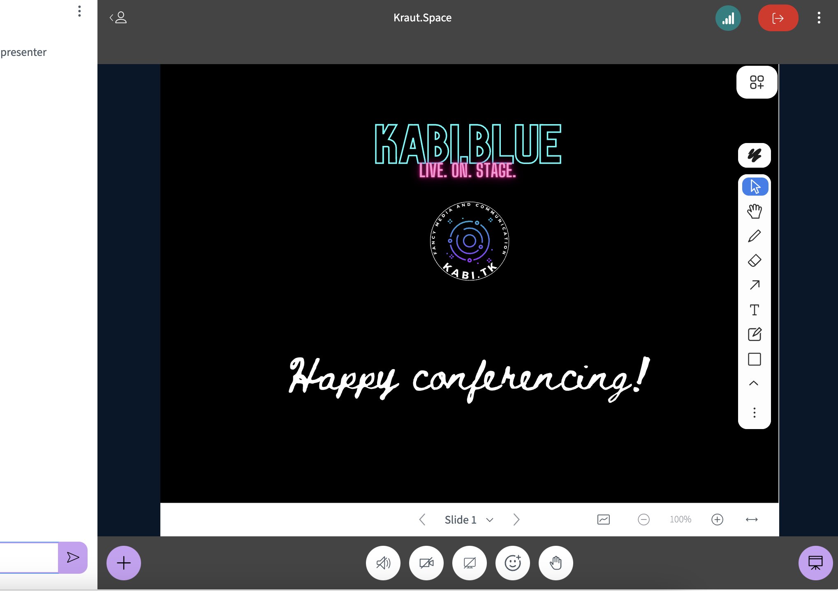Select the Pencil drawing tool
This screenshot has height=591, width=838.
click(755, 235)
